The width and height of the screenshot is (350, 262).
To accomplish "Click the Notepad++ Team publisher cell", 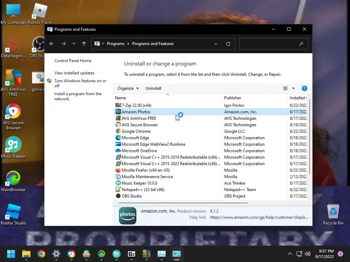I will pyautogui.click(x=240, y=189).
